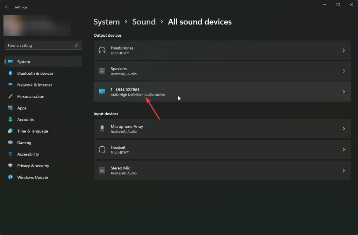
Task: Open Gaming settings label
Action: pyautogui.click(x=24, y=143)
